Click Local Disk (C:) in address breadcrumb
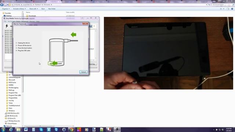 click(28, 5)
